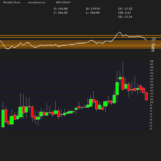Screen dimensions: 161x161
Task: Click the 126 indicator axis label
Action: click(x=154, y=39)
